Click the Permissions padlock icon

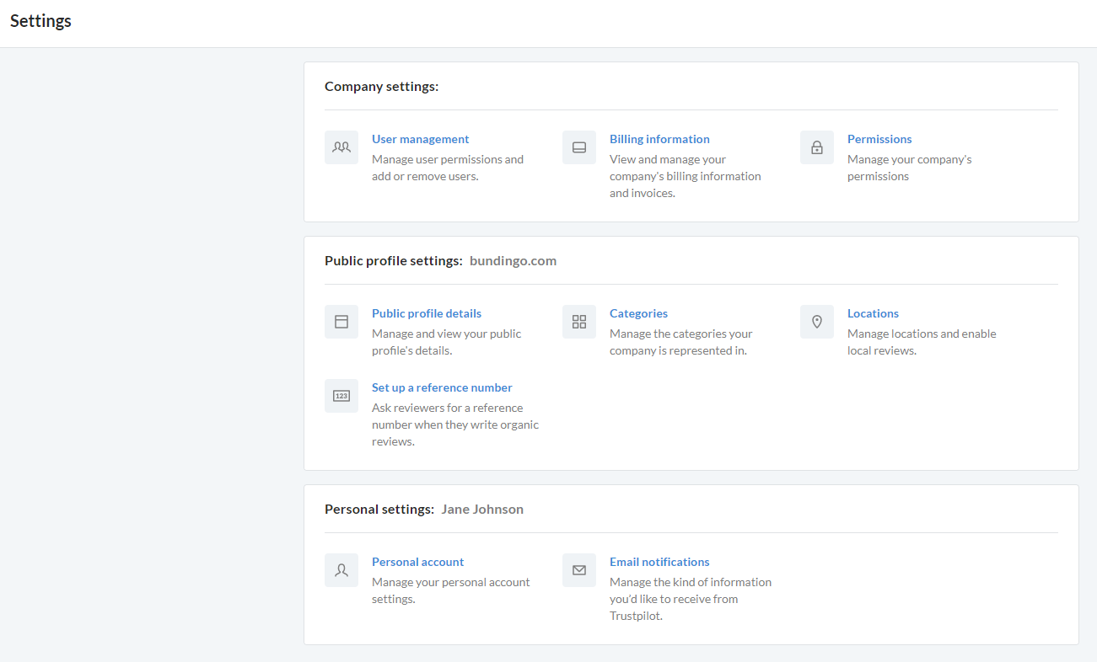tap(817, 147)
